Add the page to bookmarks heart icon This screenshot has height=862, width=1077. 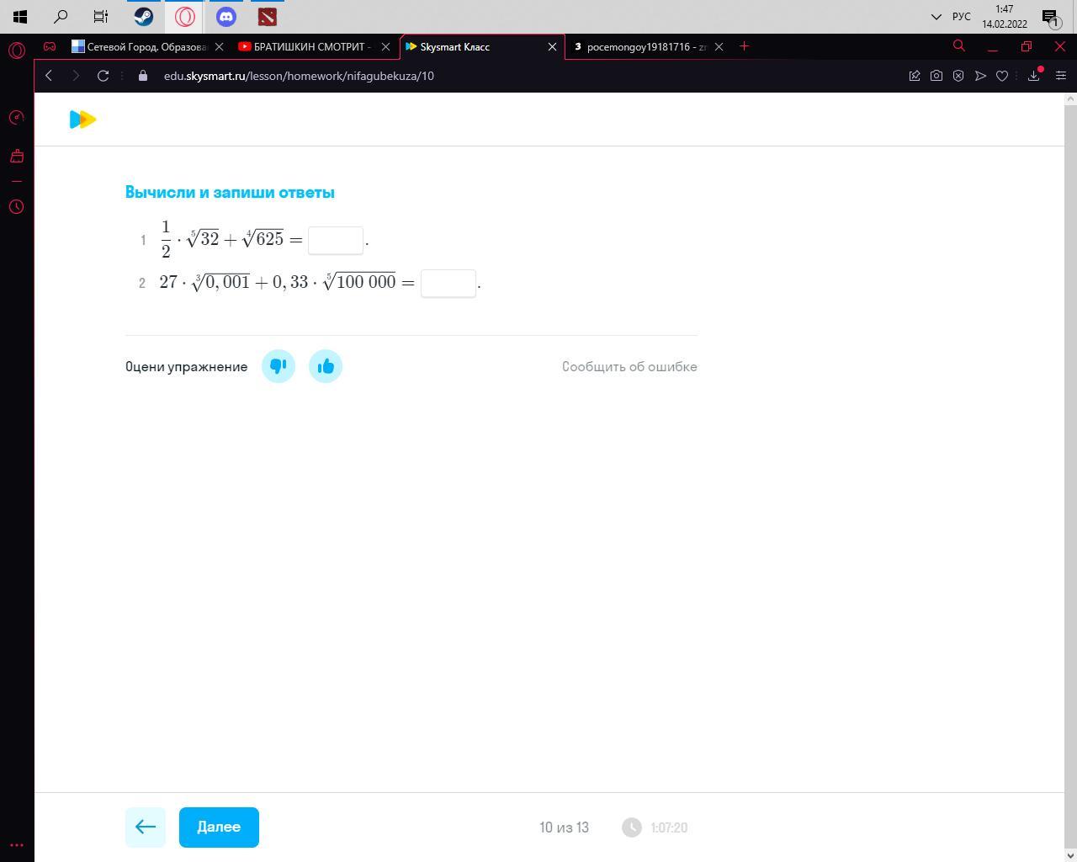click(x=1002, y=76)
